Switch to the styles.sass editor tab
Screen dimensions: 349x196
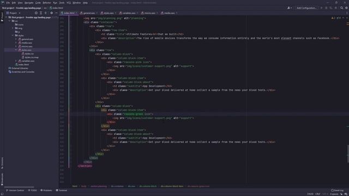(x=109, y=13)
